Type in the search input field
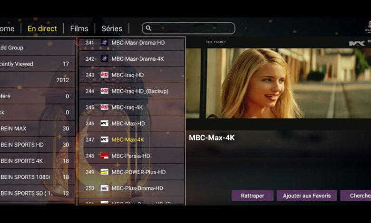This screenshot has width=371, height=223. pos(193,28)
